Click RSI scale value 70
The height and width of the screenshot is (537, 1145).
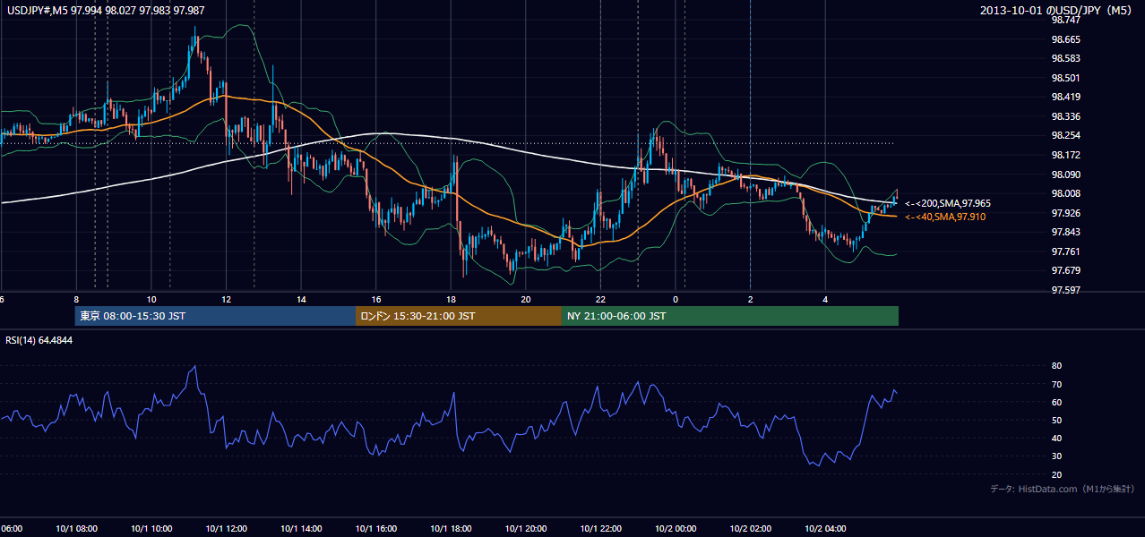1056,384
